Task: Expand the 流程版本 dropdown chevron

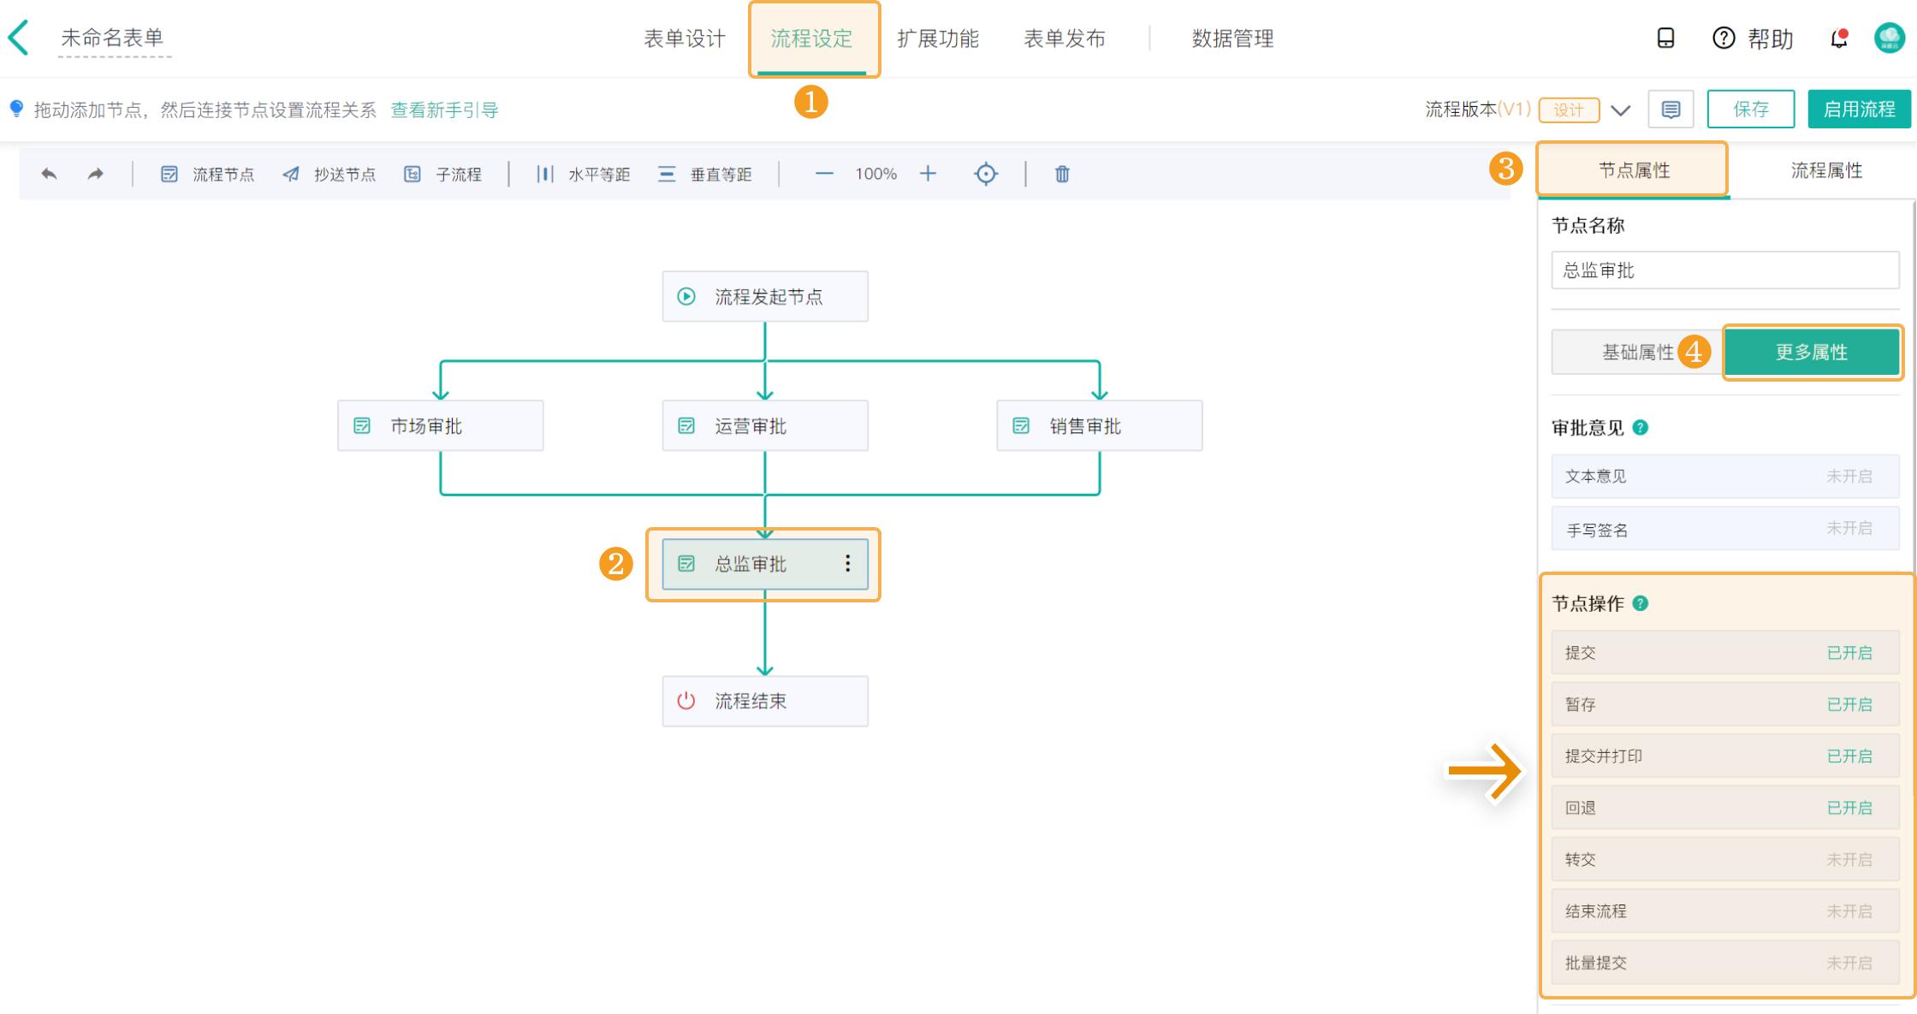Action: point(1620,110)
